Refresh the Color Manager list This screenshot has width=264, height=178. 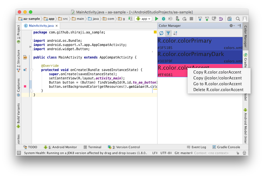pos(161,33)
